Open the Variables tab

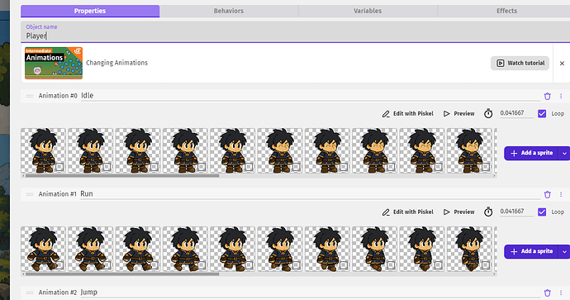[x=368, y=11]
